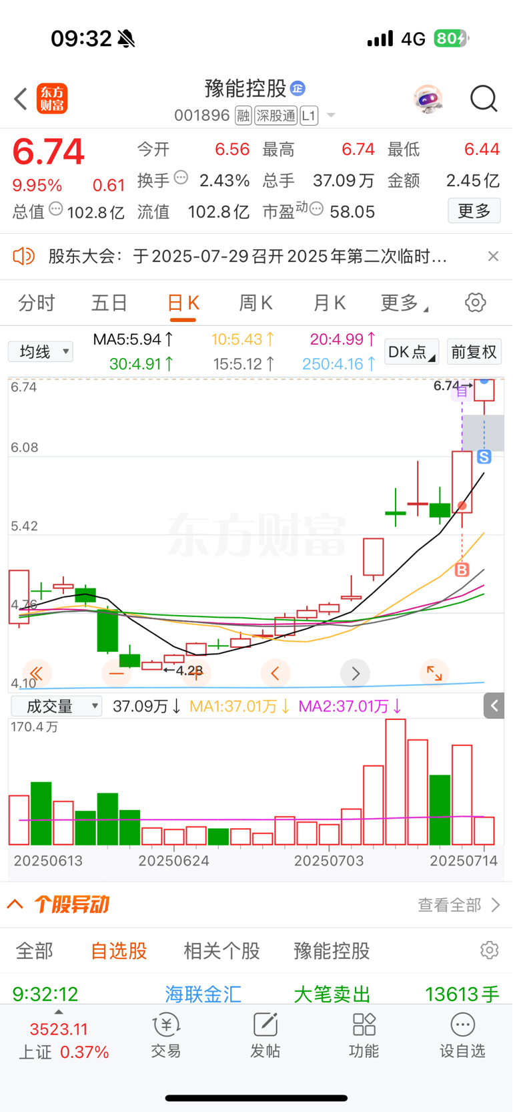The height and width of the screenshot is (1112, 513).
Task: Dismiss the announcement banner
Action: pyautogui.click(x=493, y=256)
